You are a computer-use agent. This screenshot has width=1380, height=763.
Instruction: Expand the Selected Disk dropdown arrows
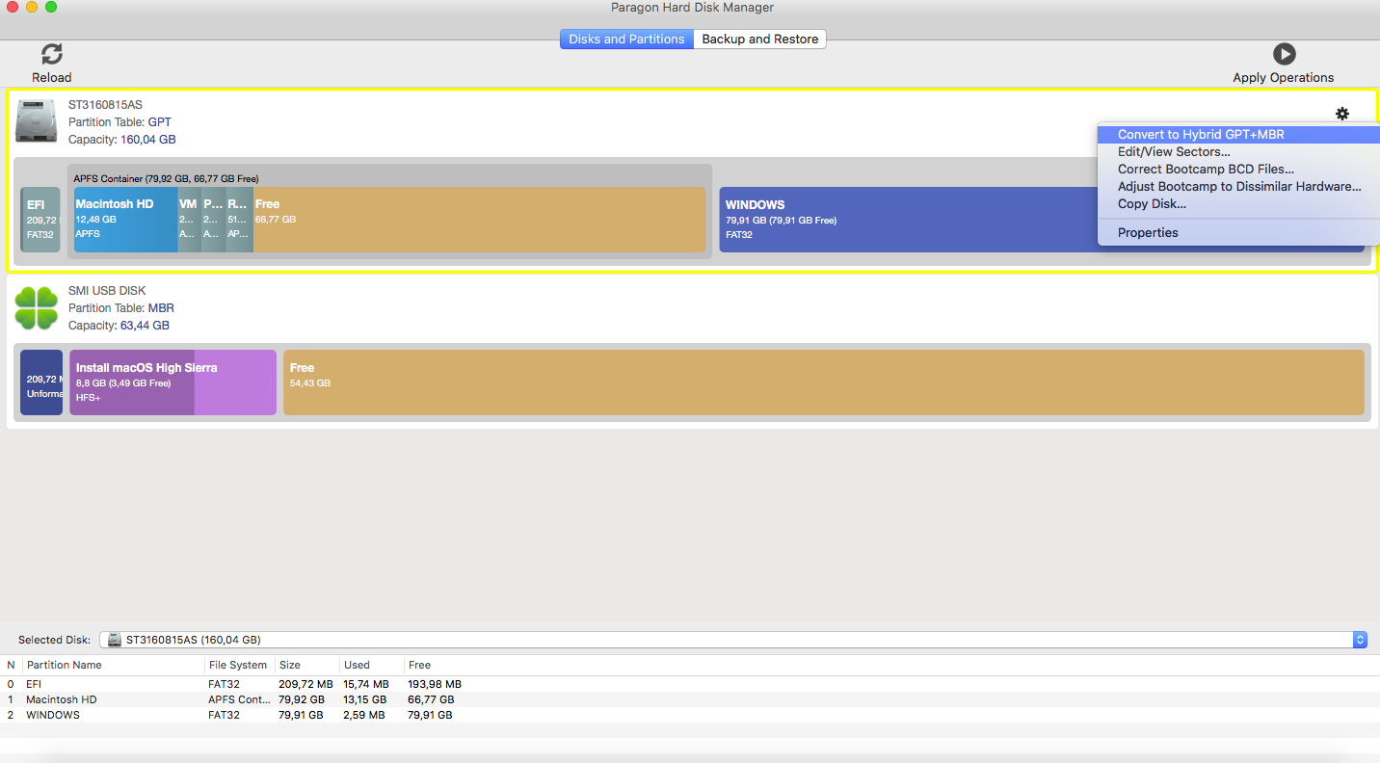(1360, 640)
